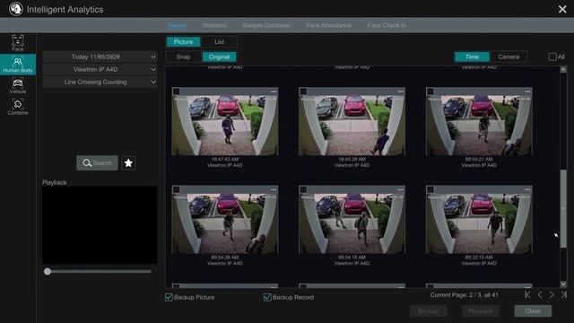Select the Face analytics icon

pos(18,43)
